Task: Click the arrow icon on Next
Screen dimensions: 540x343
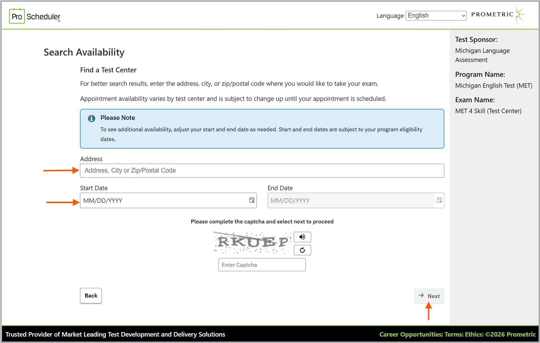Action: point(421,296)
